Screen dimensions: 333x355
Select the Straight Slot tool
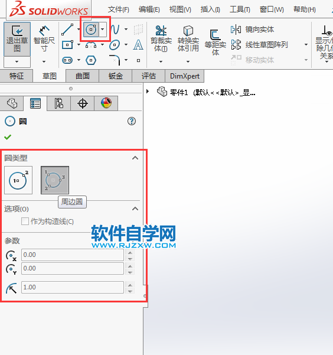[x=67, y=60]
